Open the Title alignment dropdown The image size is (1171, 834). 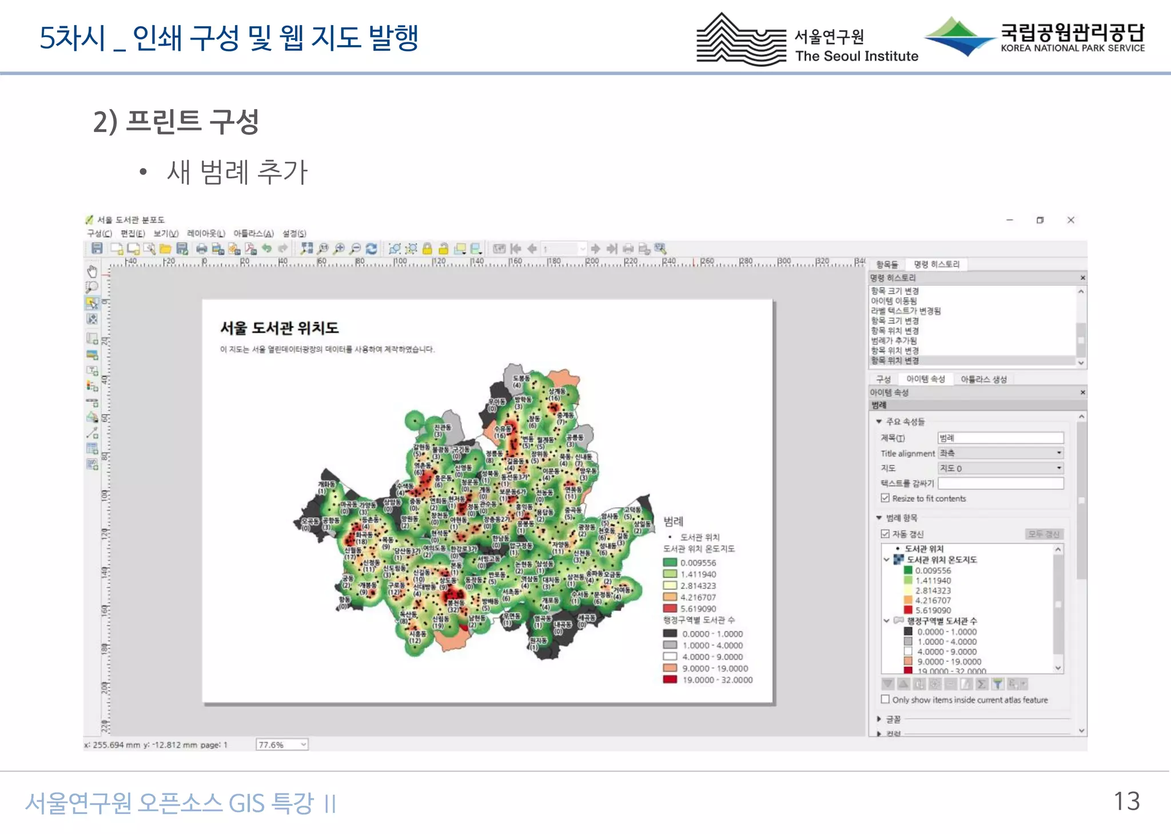1001,453
